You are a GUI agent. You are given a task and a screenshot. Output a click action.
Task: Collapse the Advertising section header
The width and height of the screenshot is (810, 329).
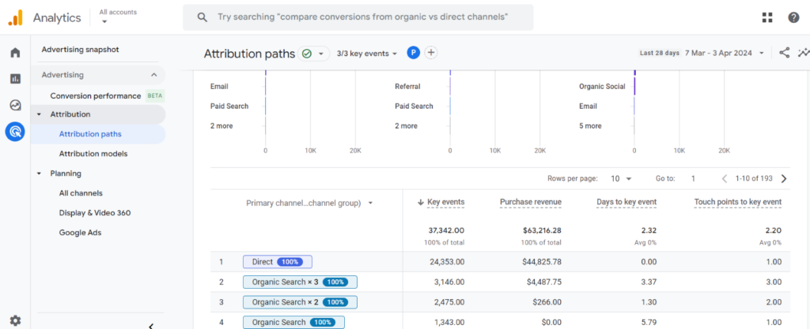click(153, 75)
